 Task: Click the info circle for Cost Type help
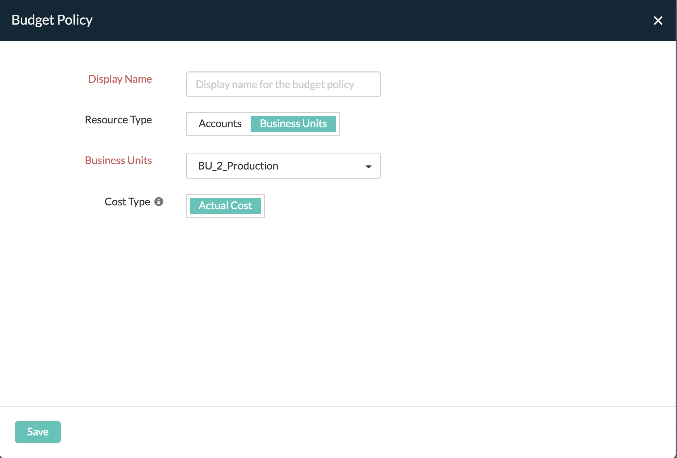[159, 202]
